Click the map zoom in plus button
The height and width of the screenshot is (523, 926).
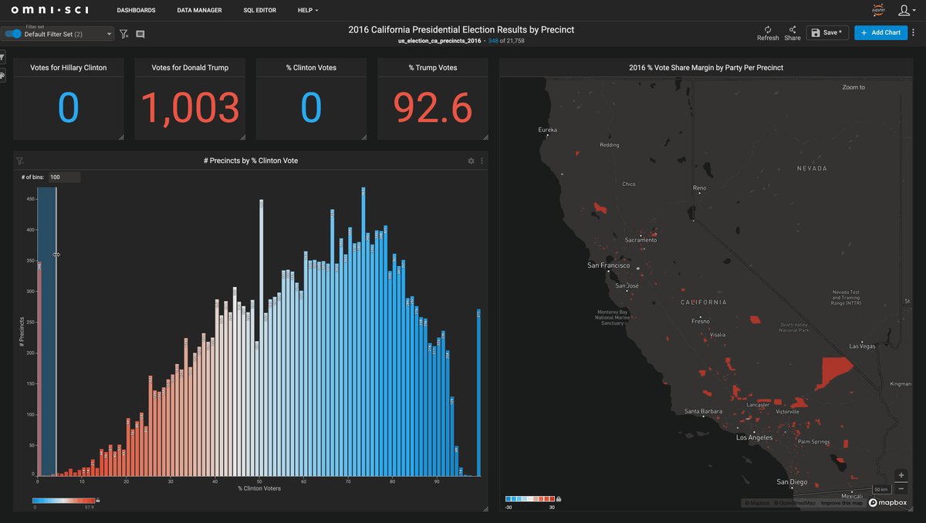click(901, 475)
